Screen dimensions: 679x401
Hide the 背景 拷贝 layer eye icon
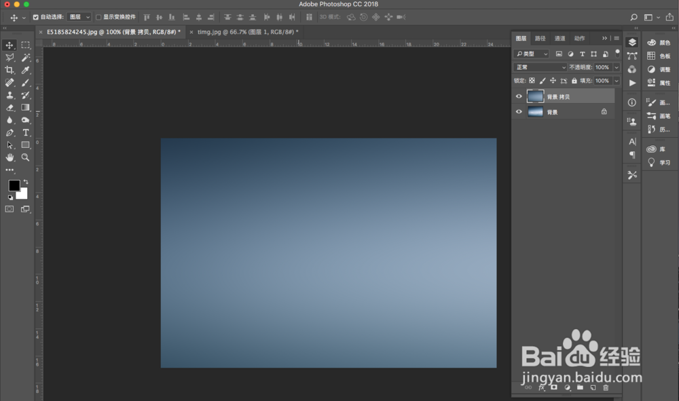[519, 96]
